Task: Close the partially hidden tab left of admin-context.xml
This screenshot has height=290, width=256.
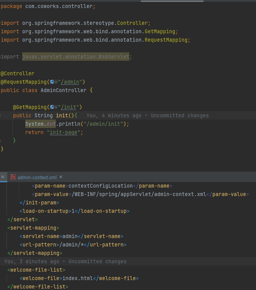Action: (3, 177)
